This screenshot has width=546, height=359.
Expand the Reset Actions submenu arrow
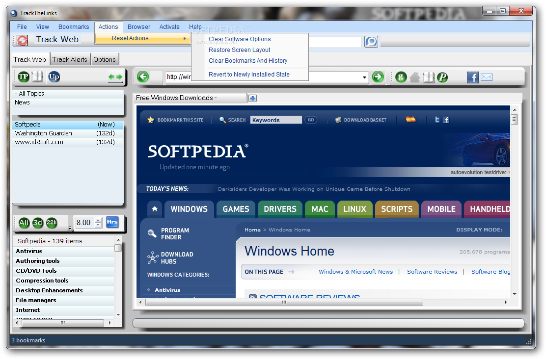185,38
